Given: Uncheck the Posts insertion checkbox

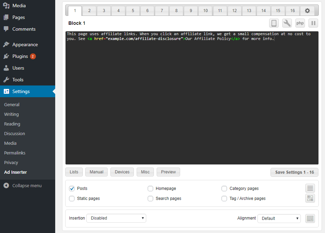Looking at the screenshot, I should [x=72, y=189].
